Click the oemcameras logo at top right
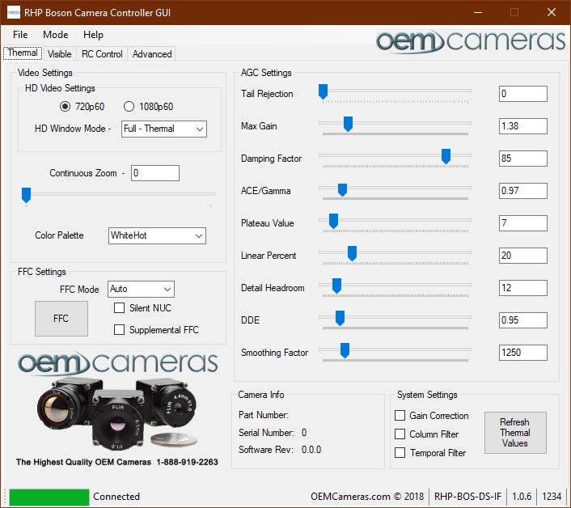 pos(471,40)
